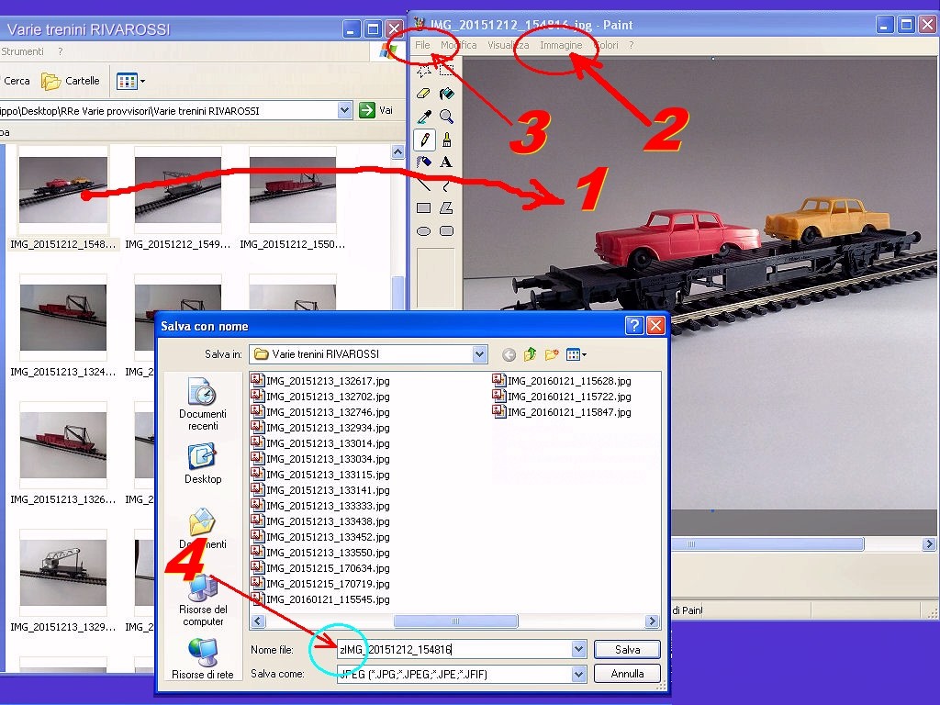Select the Polygon shape tool
This screenshot has height=705, width=940.
pyautogui.click(x=447, y=208)
